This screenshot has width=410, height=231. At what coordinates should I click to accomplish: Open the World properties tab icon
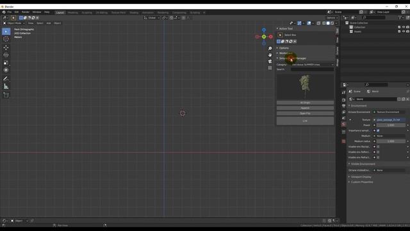(x=343, y=124)
